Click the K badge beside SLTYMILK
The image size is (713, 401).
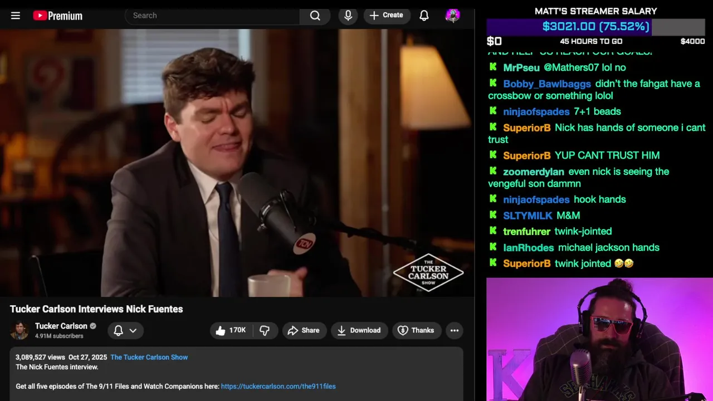(x=493, y=215)
